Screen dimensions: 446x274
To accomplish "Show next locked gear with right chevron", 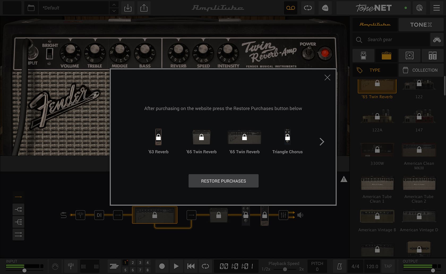I will (x=322, y=142).
